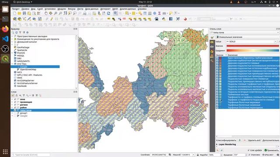Click the red Значок symbol swatch
Image resolution: width=280 pixels, height=157 pixels.
(x=253, y=46)
